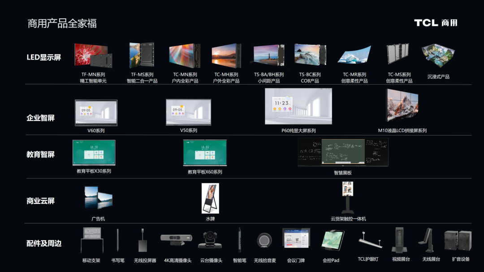Select the TC-MN系列 indoor full-color image
The width and height of the screenshot is (484, 272).
point(185,56)
